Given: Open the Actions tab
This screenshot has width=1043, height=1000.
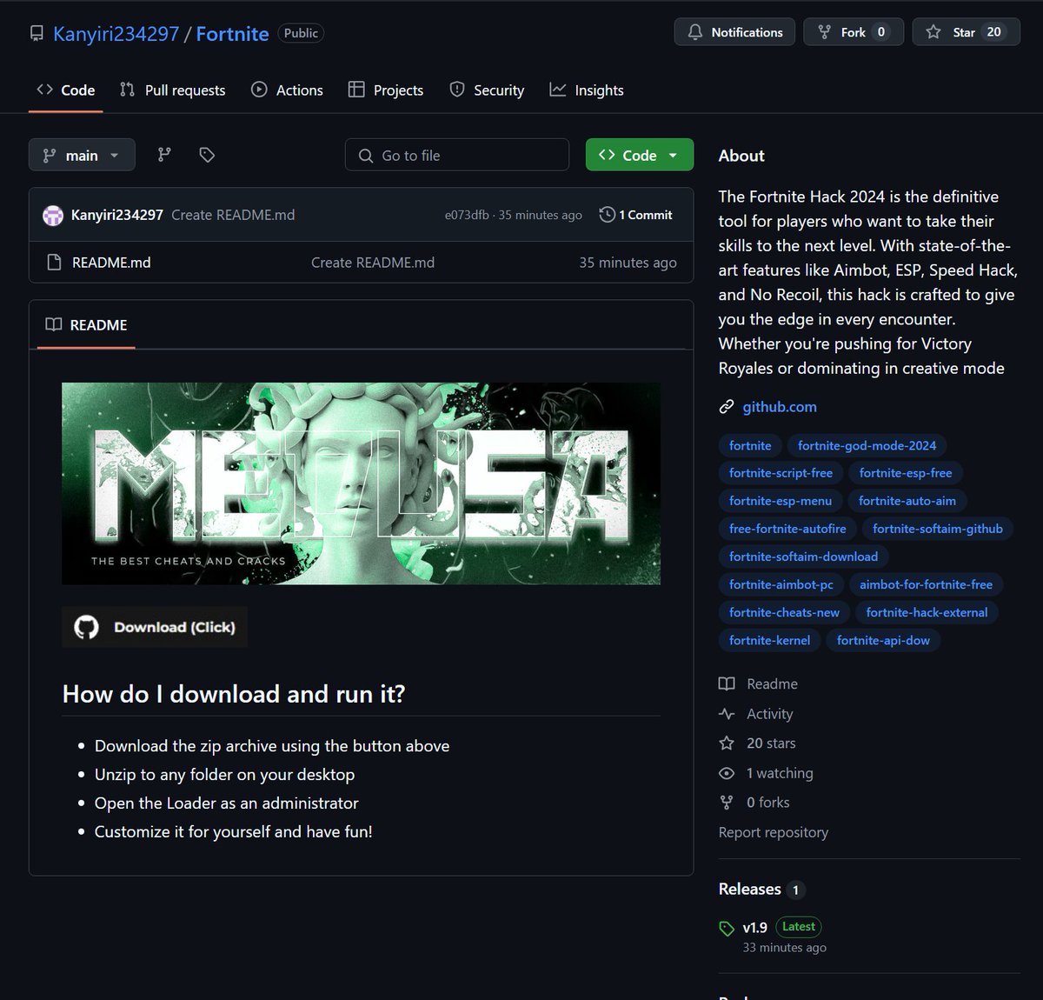Looking at the screenshot, I should [287, 90].
